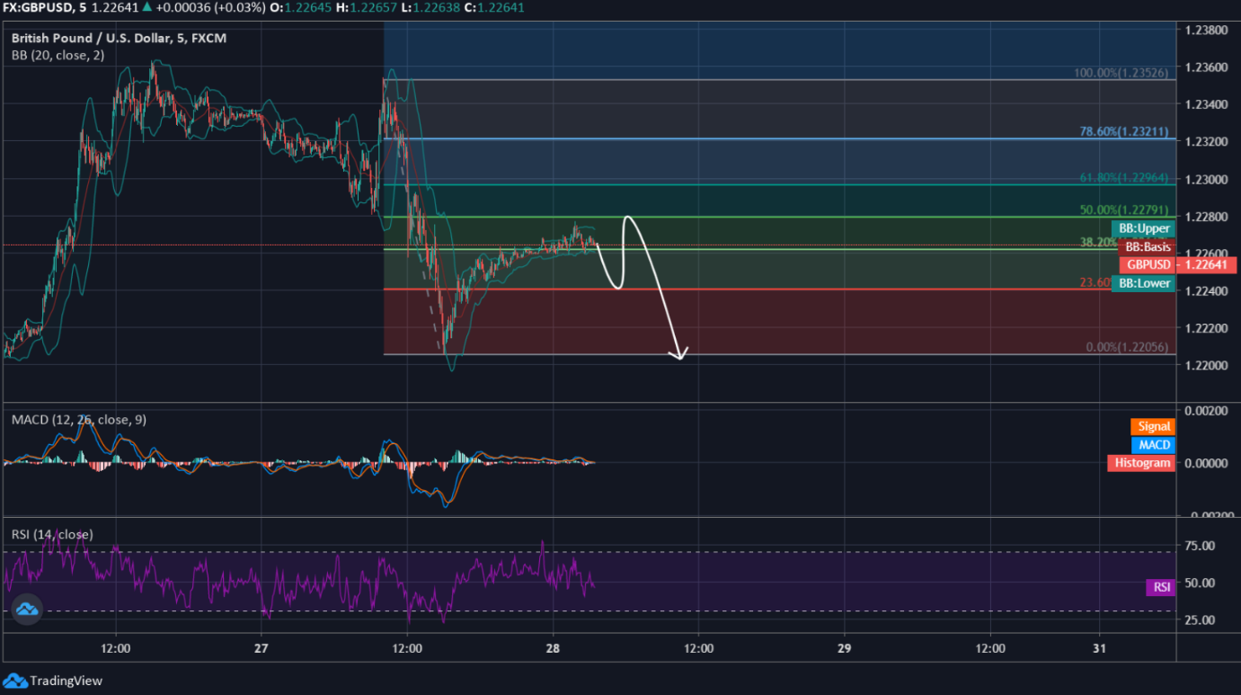Open the RSI (14, close) legend
This screenshot has height=695, width=1241.
pyautogui.click(x=52, y=534)
